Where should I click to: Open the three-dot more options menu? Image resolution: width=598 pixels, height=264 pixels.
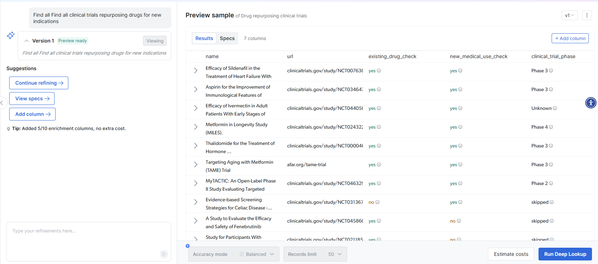(x=587, y=15)
